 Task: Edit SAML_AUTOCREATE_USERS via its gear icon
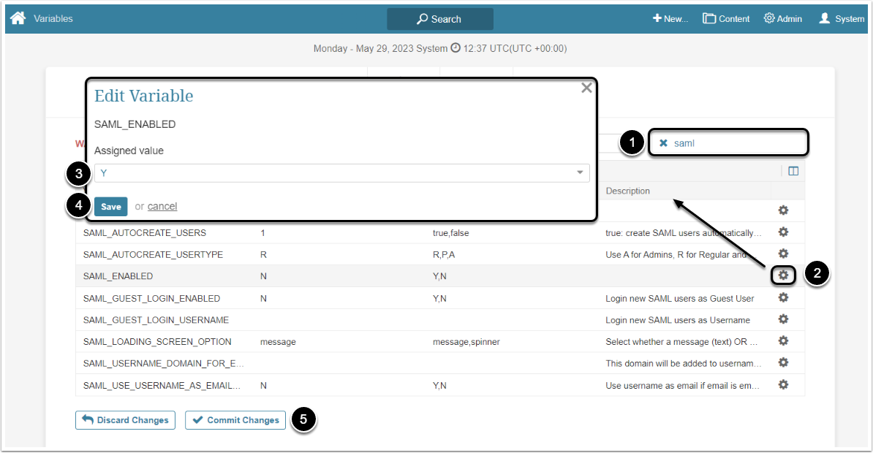[783, 232]
